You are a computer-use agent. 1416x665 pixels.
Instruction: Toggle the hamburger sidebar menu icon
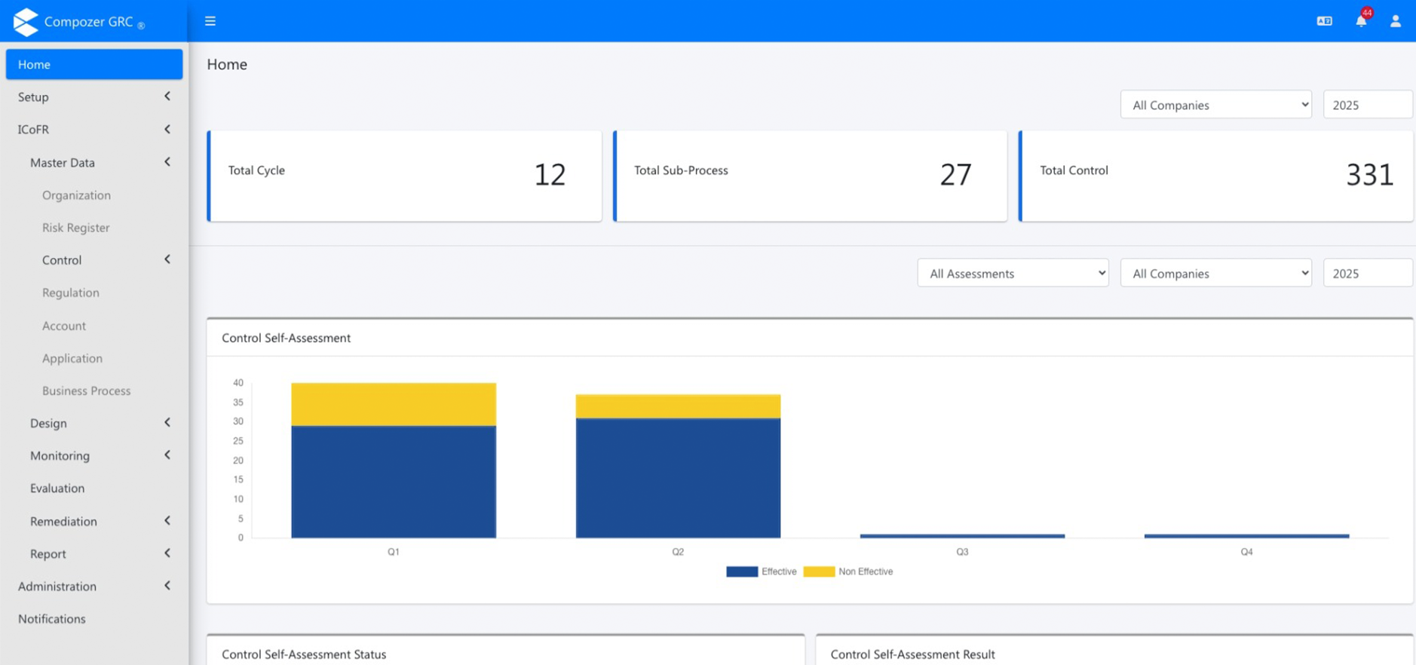click(x=210, y=21)
